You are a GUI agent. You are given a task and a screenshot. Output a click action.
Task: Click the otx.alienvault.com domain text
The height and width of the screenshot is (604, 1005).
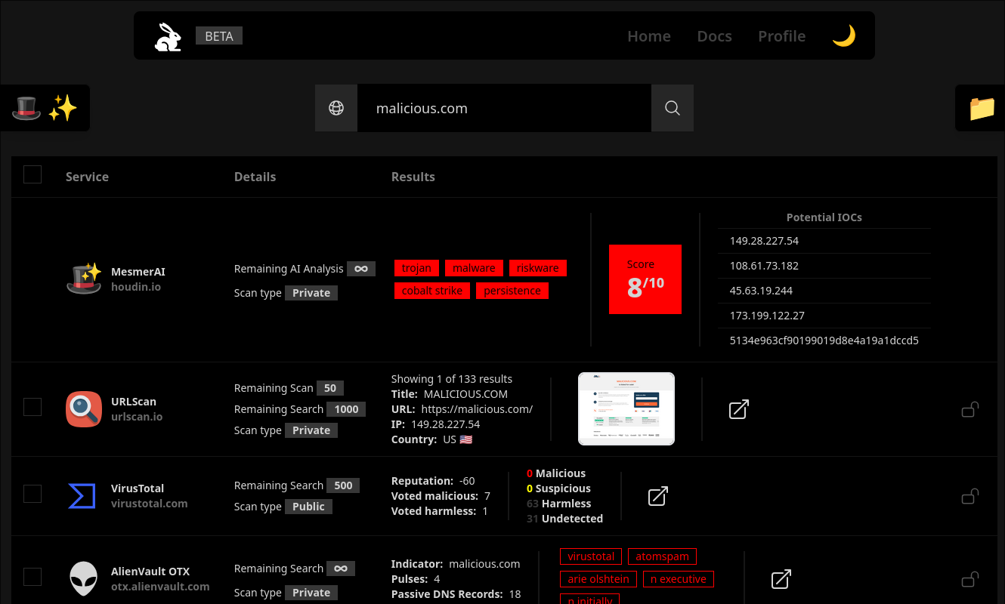pyautogui.click(x=160, y=587)
